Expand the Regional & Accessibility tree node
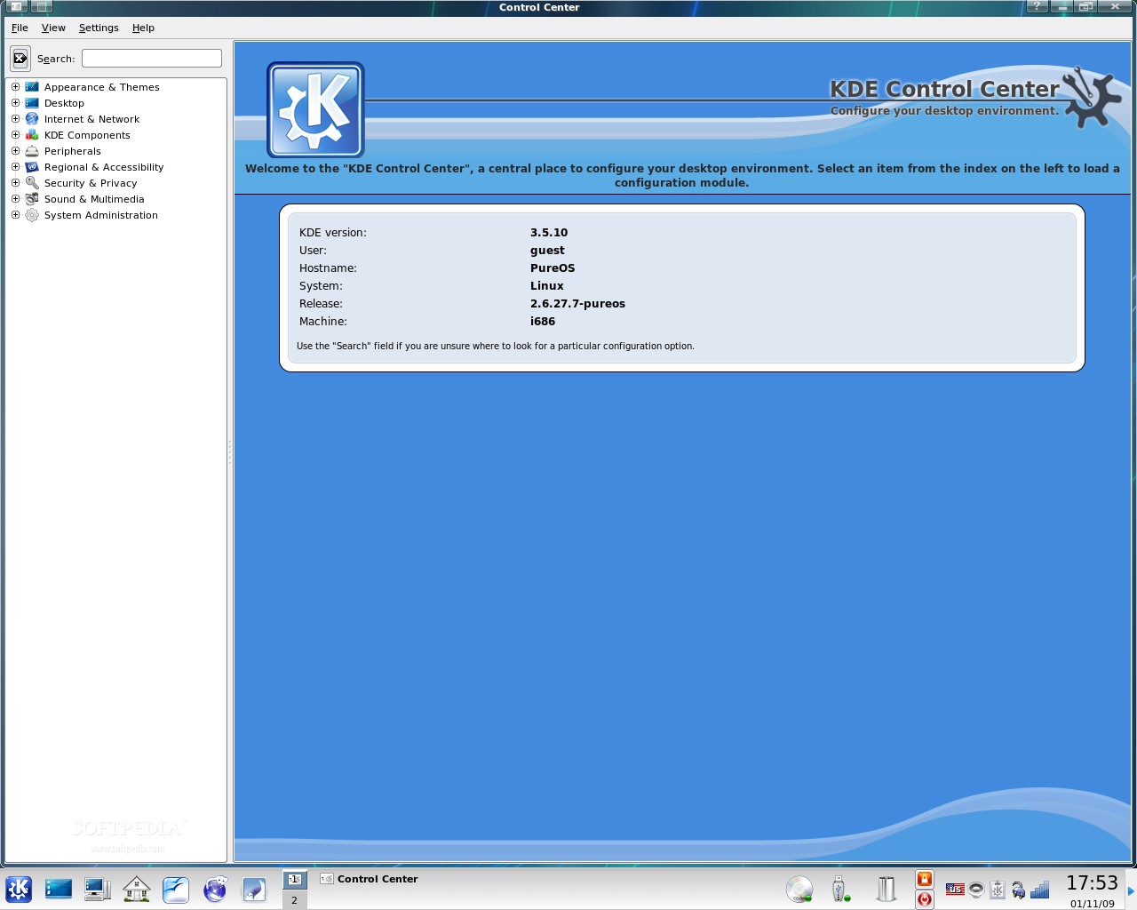 pyautogui.click(x=15, y=167)
